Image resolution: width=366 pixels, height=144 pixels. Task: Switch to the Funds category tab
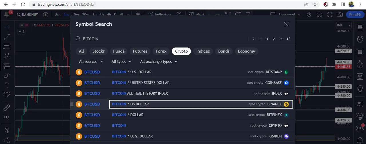coord(119,51)
